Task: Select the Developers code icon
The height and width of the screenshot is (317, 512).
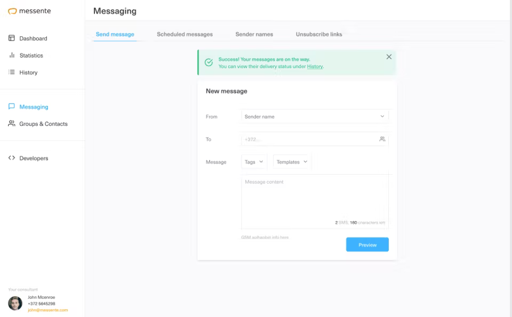Action: (12, 158)
